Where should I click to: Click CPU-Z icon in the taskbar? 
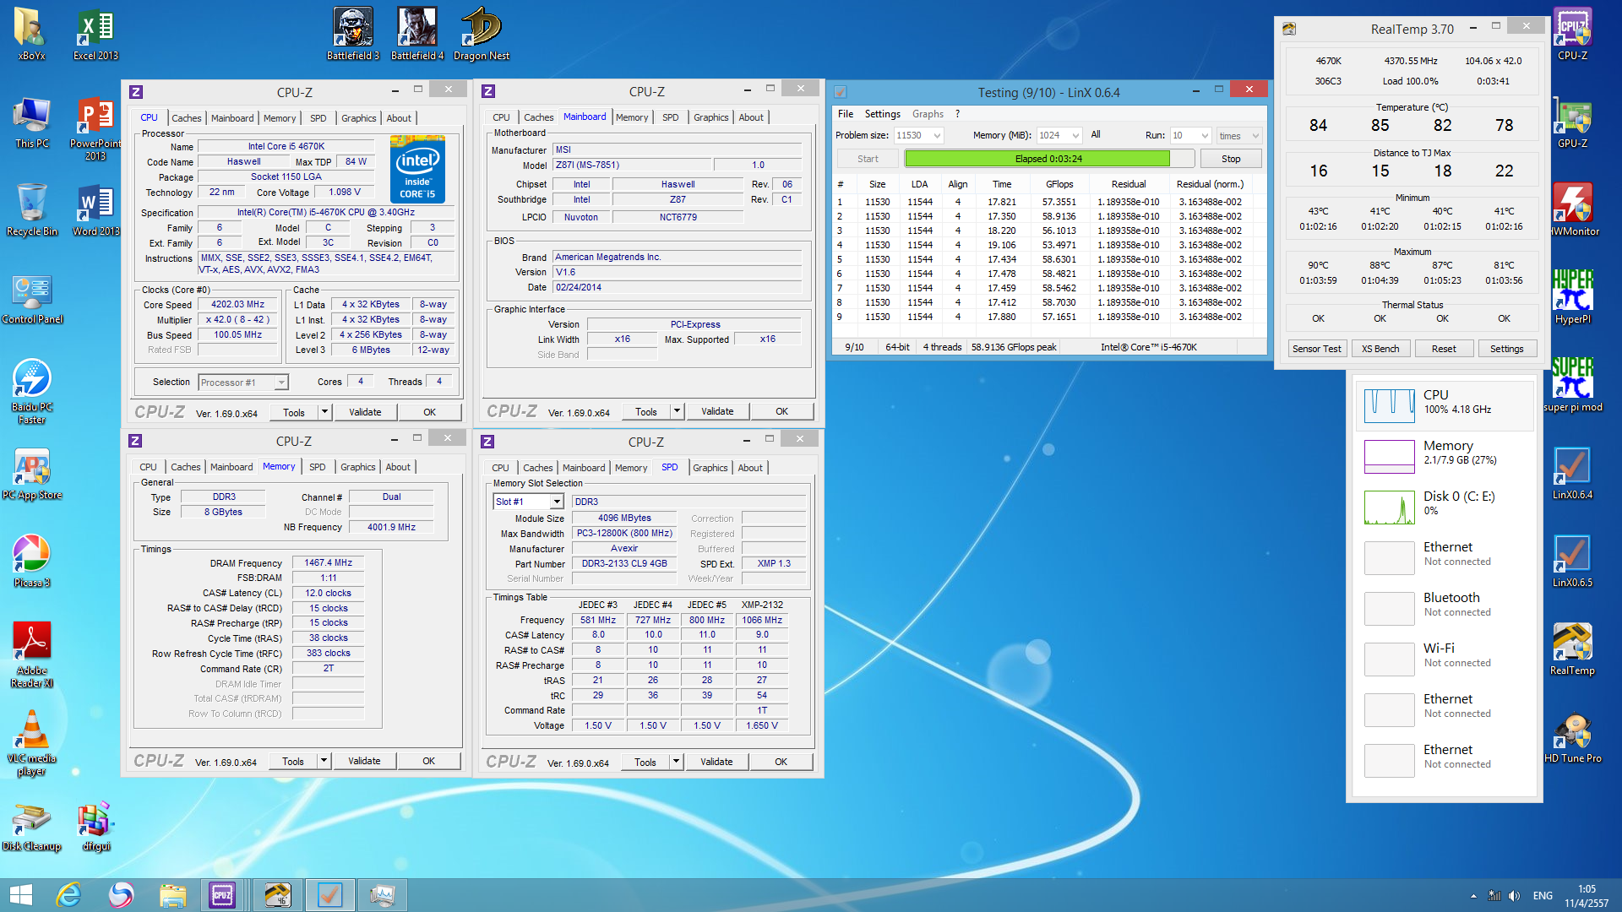pyautogui.click(x=223, y=894)
